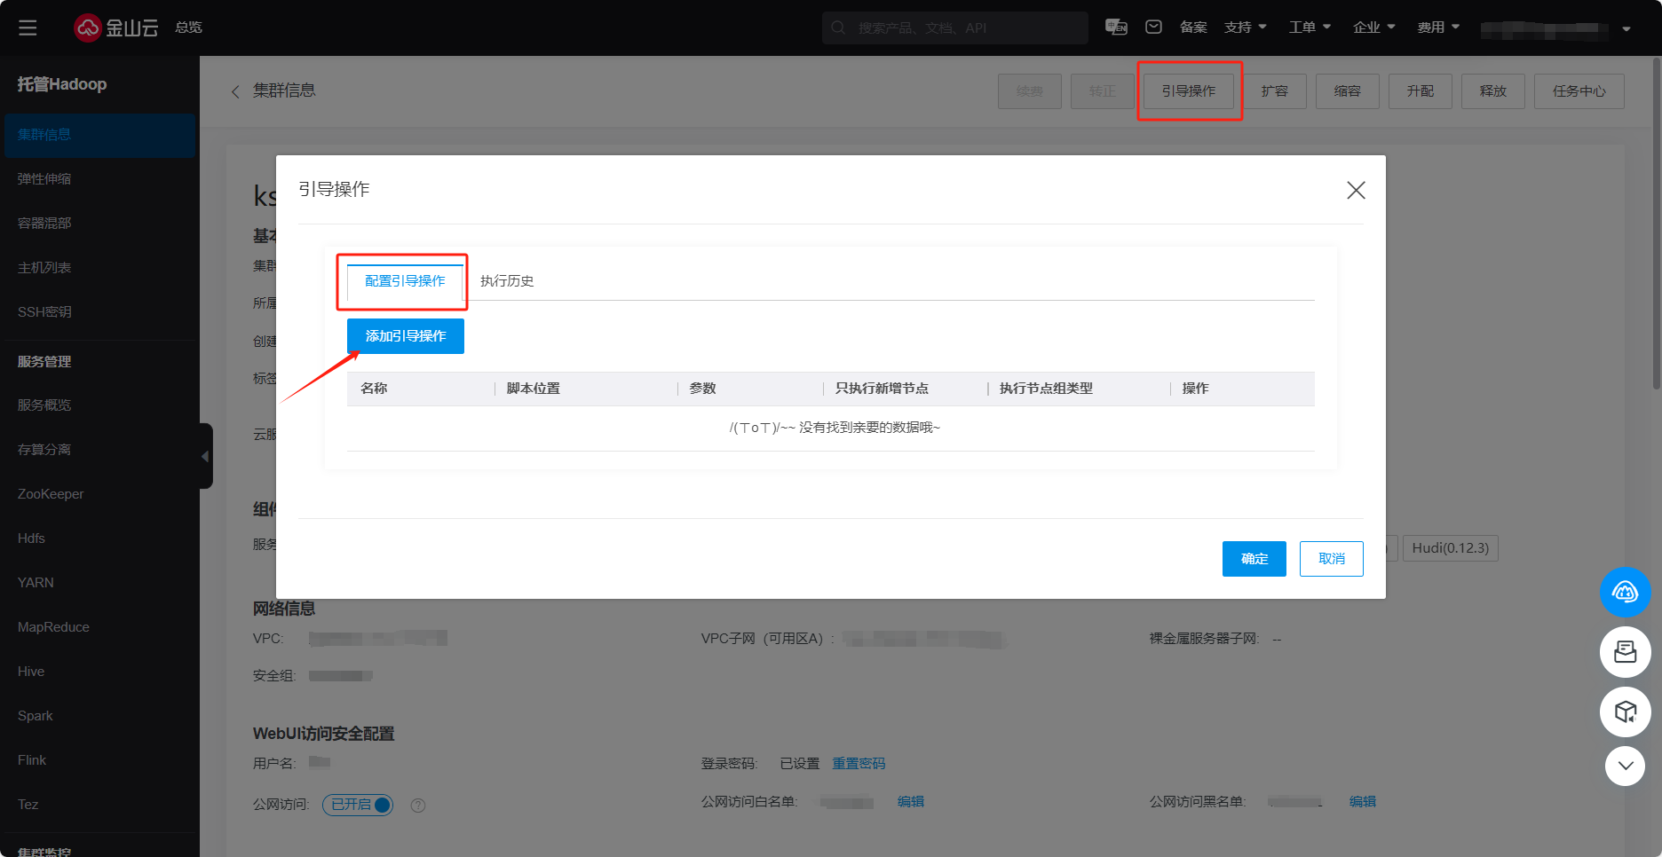1662x857 pixels.
Task: Toggle the 公网访问 已开启 switch
Action: tap(358, 805)
